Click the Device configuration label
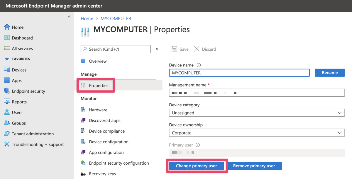The height and width of the screenshot is (179, 352). click(109, 142)
